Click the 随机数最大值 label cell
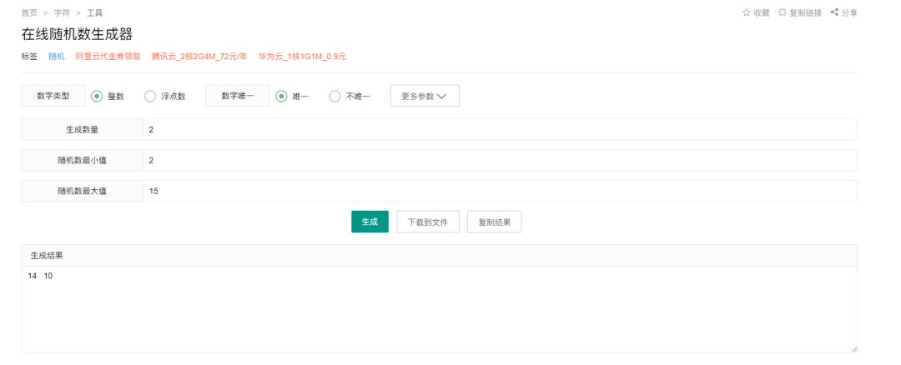Image resolution: width=901 pixels, height=365 pixels. click(x=82, y=191)
